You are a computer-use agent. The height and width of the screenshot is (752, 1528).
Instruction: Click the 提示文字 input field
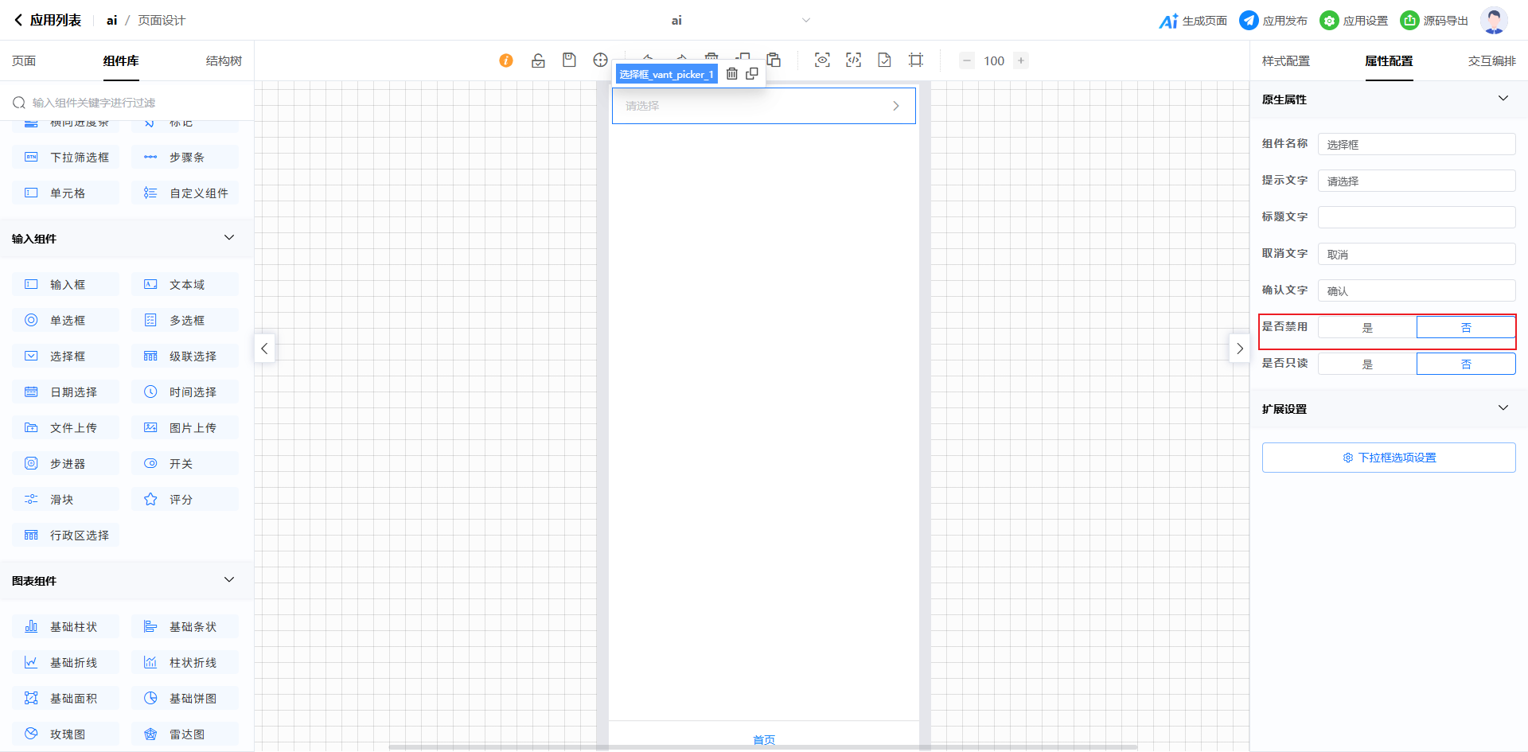point(1416,181)
